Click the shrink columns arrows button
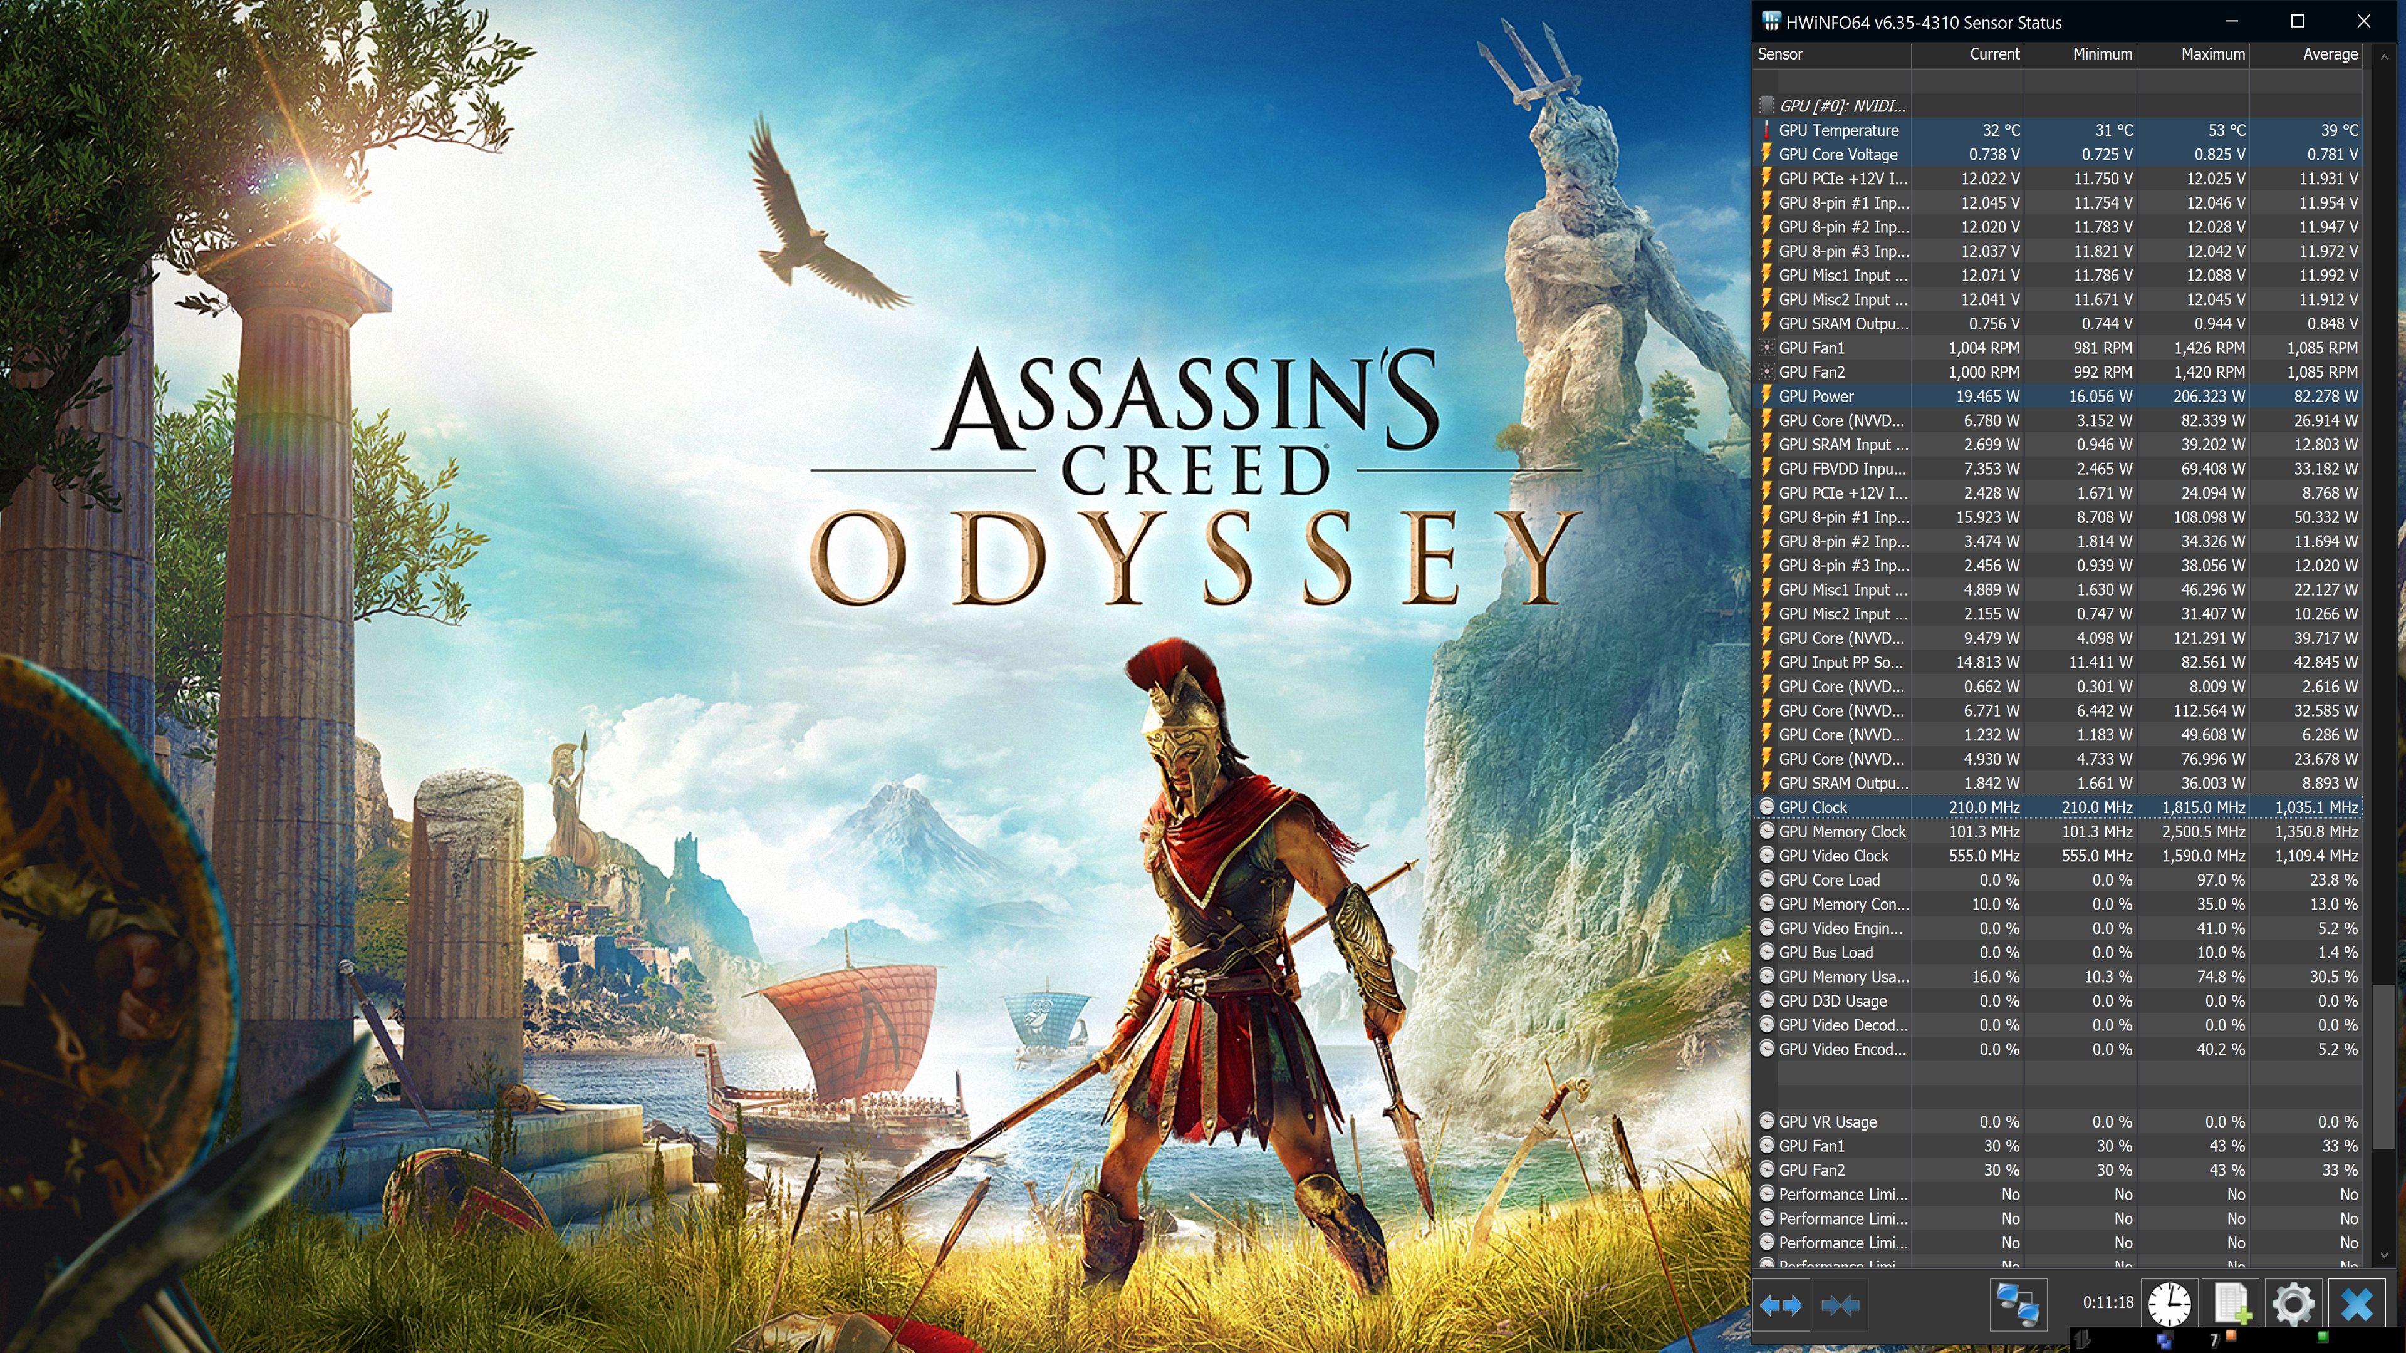Viewport: 2406px width, 1353px height. pos(1840,1304)
